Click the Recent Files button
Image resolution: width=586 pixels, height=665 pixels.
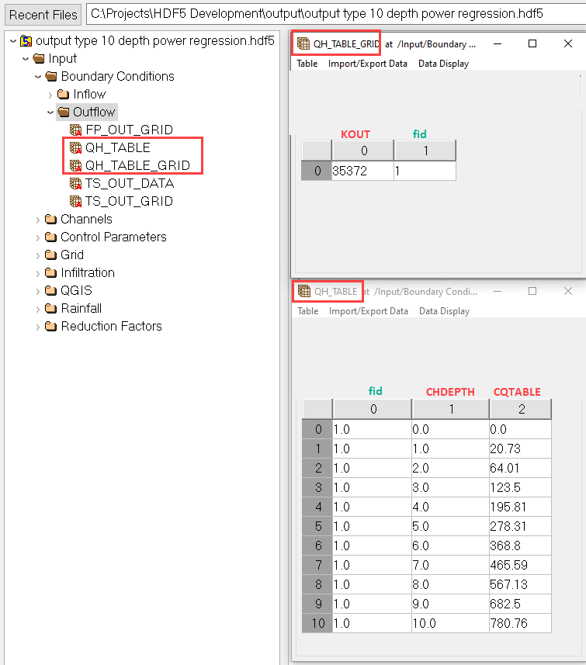click(43, 15)
